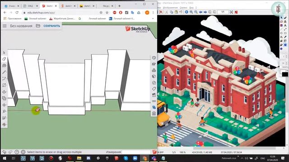289x162 pixels.
Task: Open the Сервис menu in IrfanView
Action: (x=183, y=8)
